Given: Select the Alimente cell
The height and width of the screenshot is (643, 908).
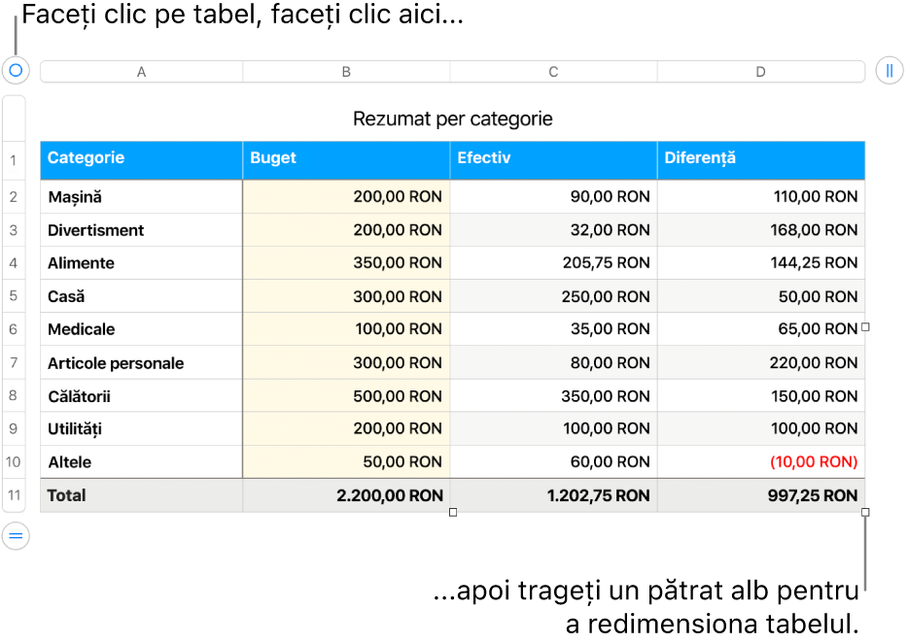Looking at the screenshot, I should coord(141,263).
